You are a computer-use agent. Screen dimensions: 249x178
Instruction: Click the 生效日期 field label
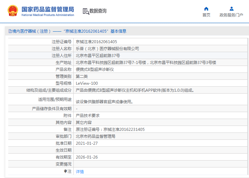pos(63,150)
